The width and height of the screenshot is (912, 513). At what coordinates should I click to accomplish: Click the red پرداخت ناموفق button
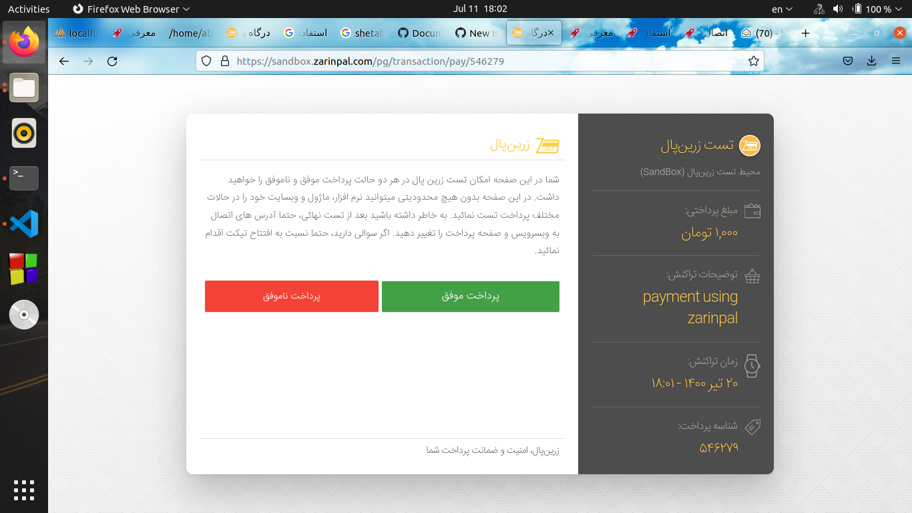click(x=291, y=296)
